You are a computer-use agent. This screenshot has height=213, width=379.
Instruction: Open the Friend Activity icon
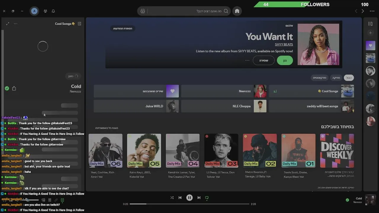click(45, 11)
